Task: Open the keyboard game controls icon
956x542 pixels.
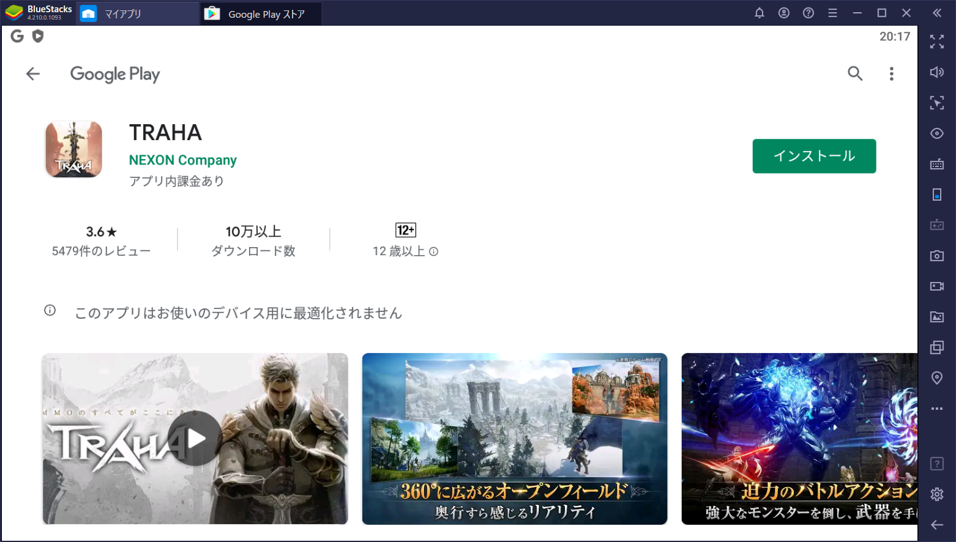Action: coord(937,164)
